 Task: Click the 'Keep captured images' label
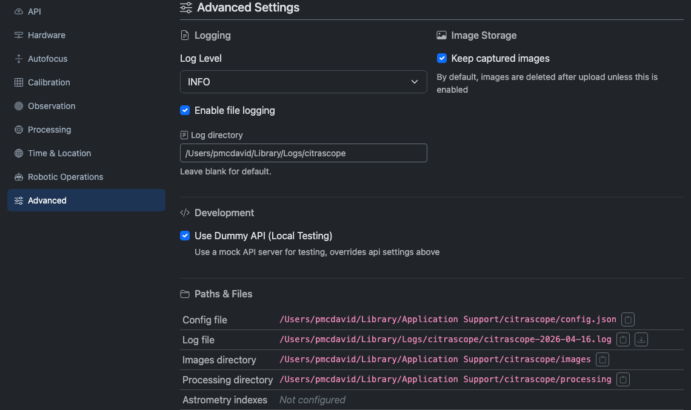[500, 58]
